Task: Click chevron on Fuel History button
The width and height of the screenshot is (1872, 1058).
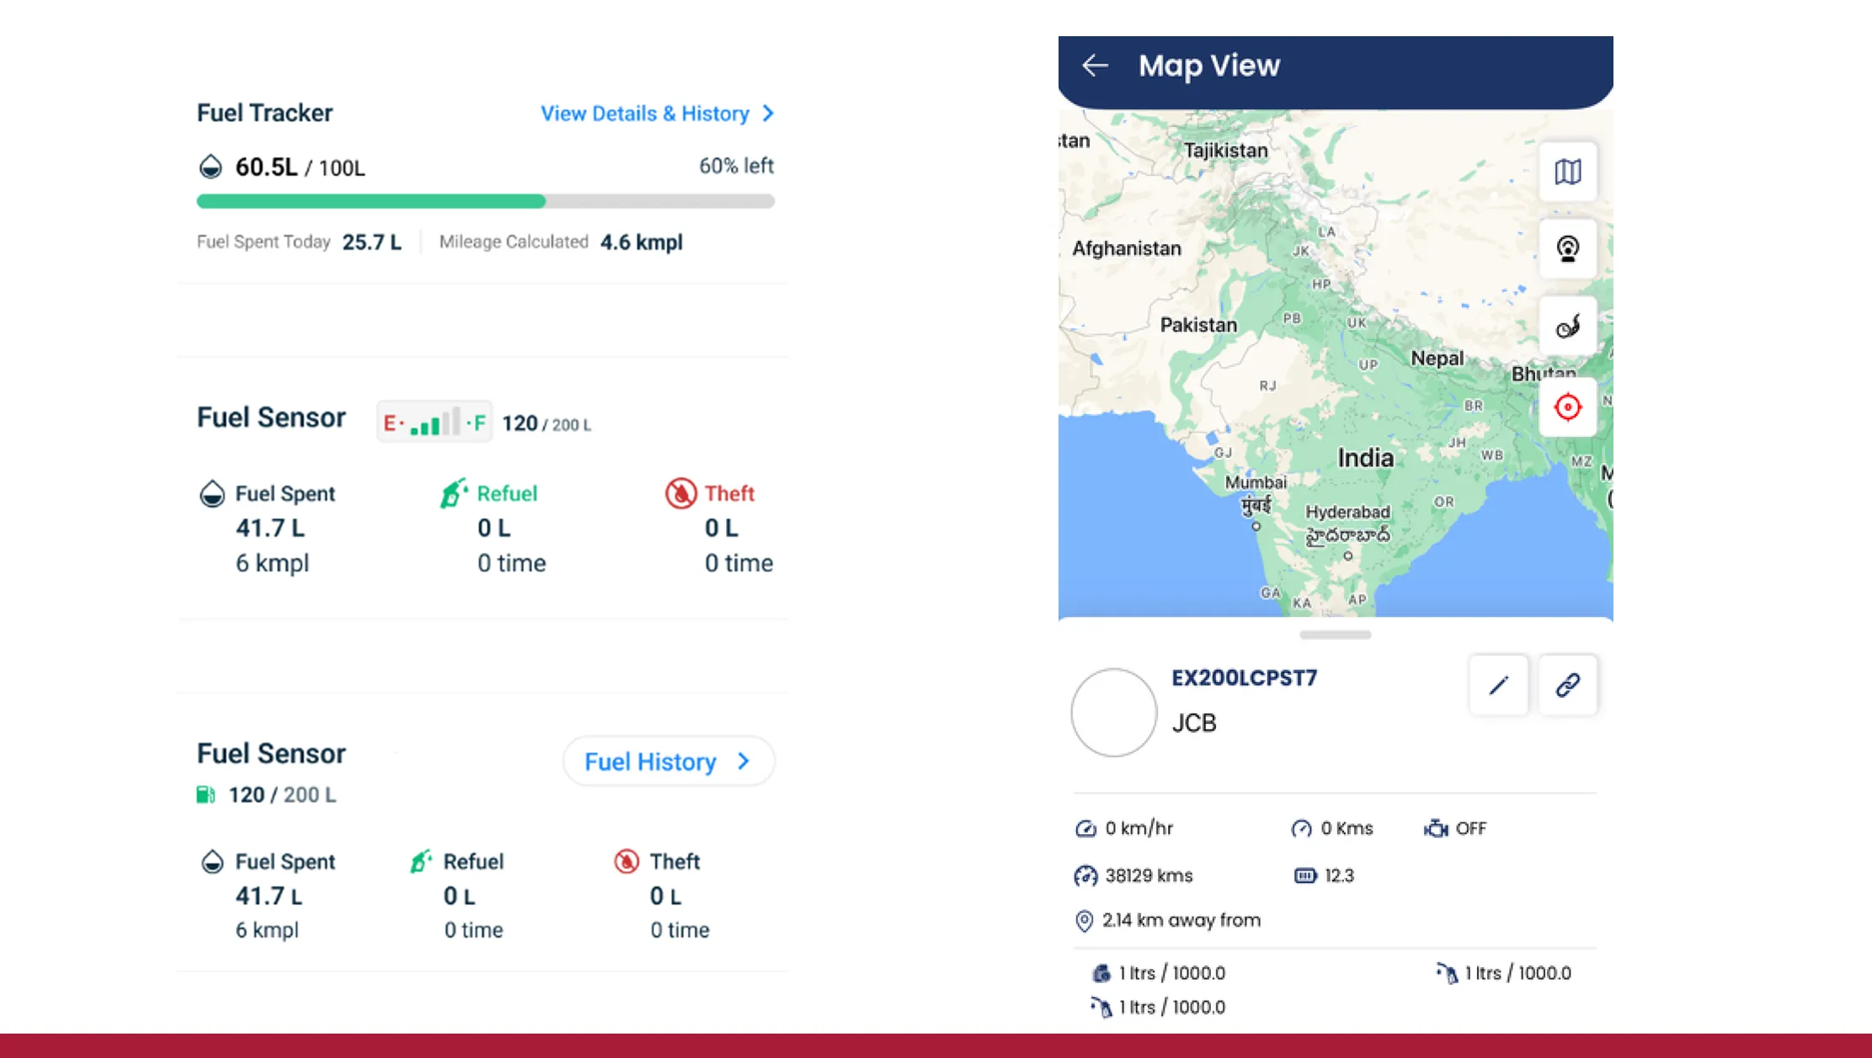Action: point(744,762)
